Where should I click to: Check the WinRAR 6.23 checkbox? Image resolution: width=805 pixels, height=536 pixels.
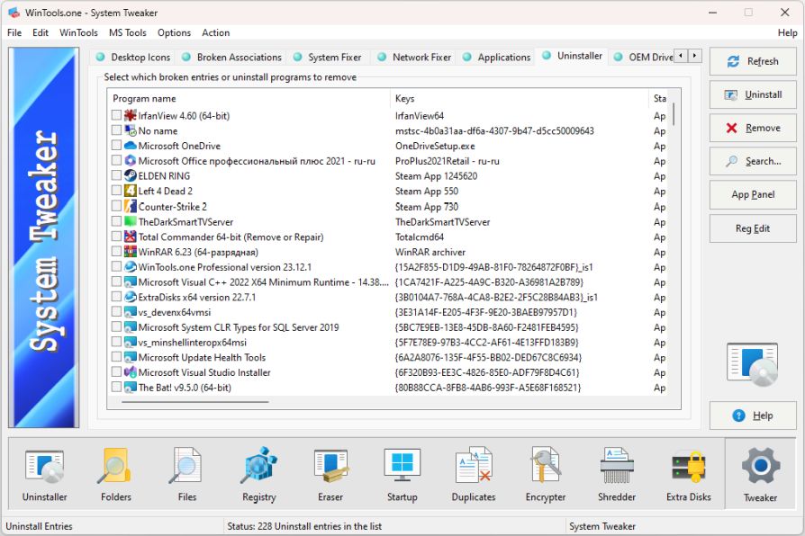pyautogui.click(x=116, y=251)
